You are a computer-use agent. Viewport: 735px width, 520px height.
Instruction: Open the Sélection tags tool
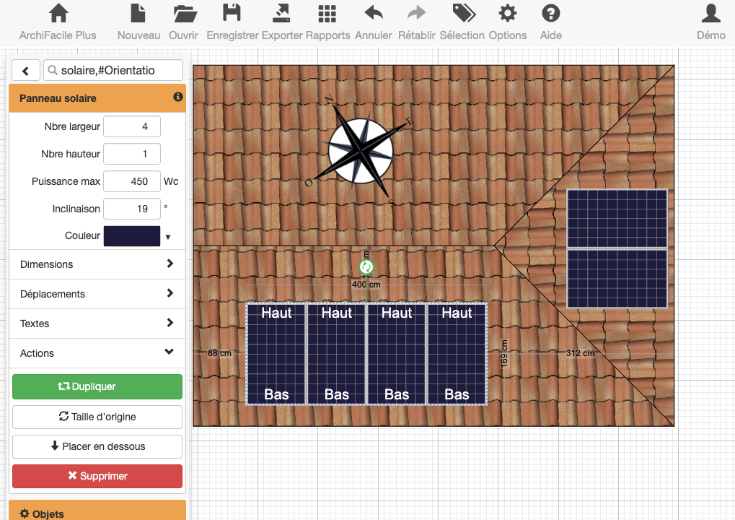click(463, 14)
